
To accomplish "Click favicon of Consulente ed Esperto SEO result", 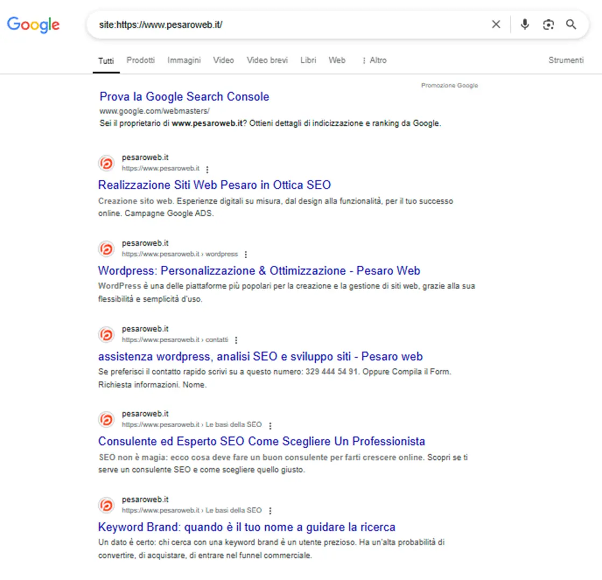I will (107, 419).
